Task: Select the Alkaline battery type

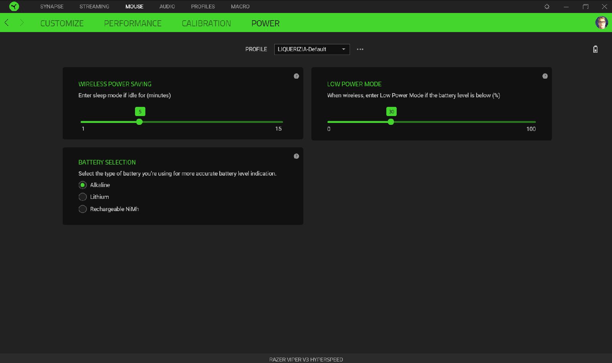Action: pyautogui.click(x=83, y=185)
